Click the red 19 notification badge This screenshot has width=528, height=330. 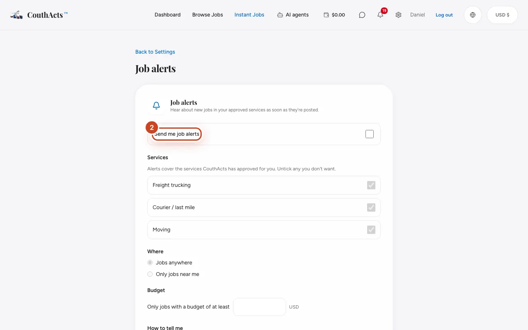[x=384, y=11]
